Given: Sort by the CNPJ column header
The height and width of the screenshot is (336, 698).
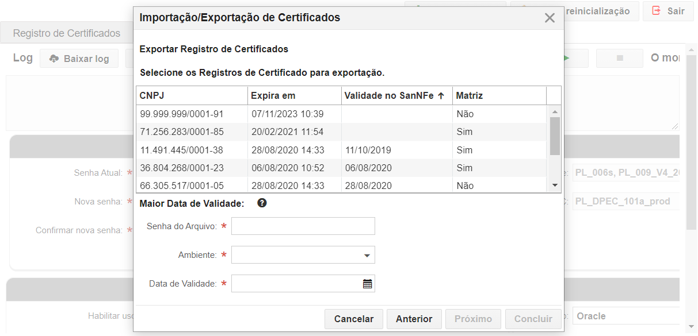Looking at the screenshot, I should tap(192, 96).
